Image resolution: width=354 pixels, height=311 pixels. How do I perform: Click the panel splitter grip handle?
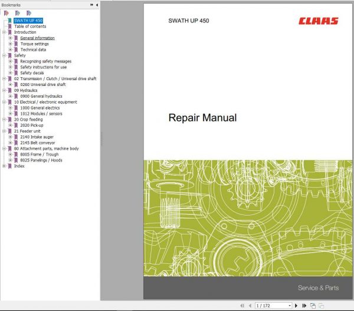click(101, 139)
